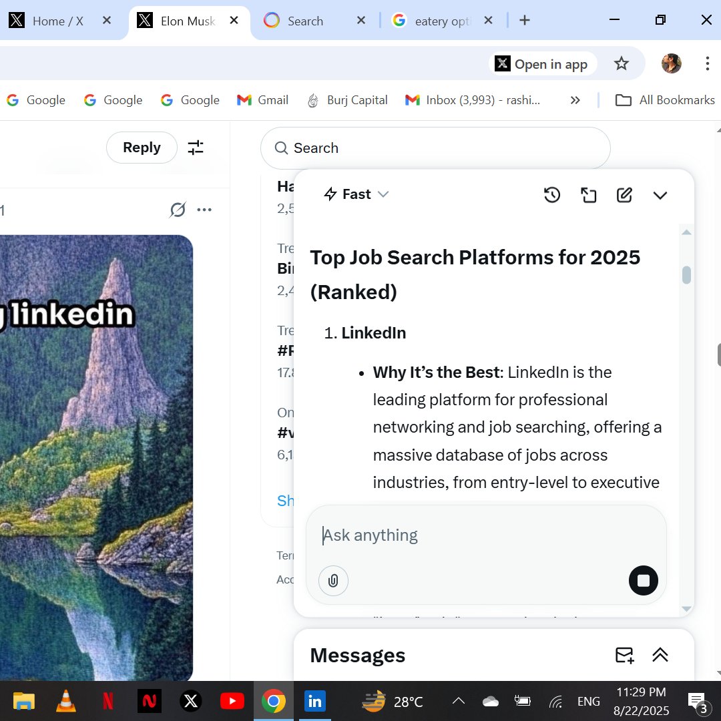The image size is (721, 721).
Task: Expand Grok panel to full screen
Action: pos(588,195)
